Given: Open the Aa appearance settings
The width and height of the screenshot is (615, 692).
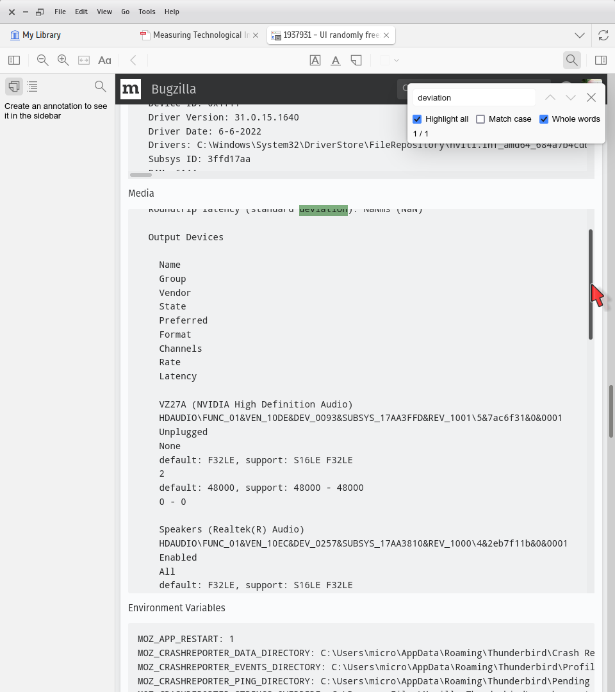Looking at the screenshot, I should (104, 60).
